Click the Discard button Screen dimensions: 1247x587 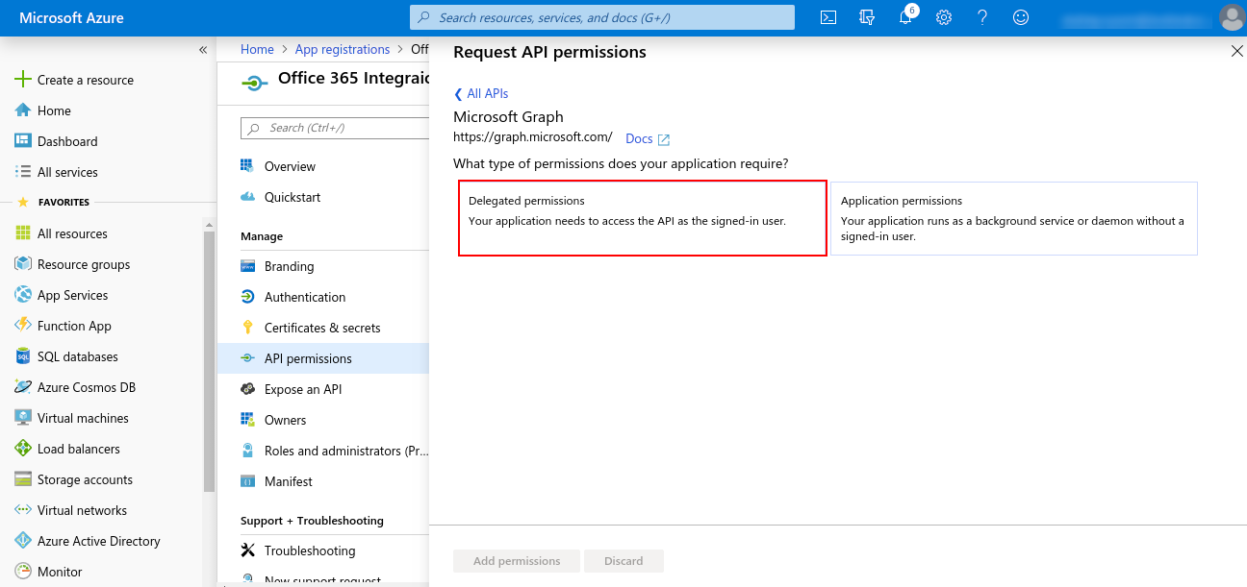pyautogui.click(x=623, y=561)
